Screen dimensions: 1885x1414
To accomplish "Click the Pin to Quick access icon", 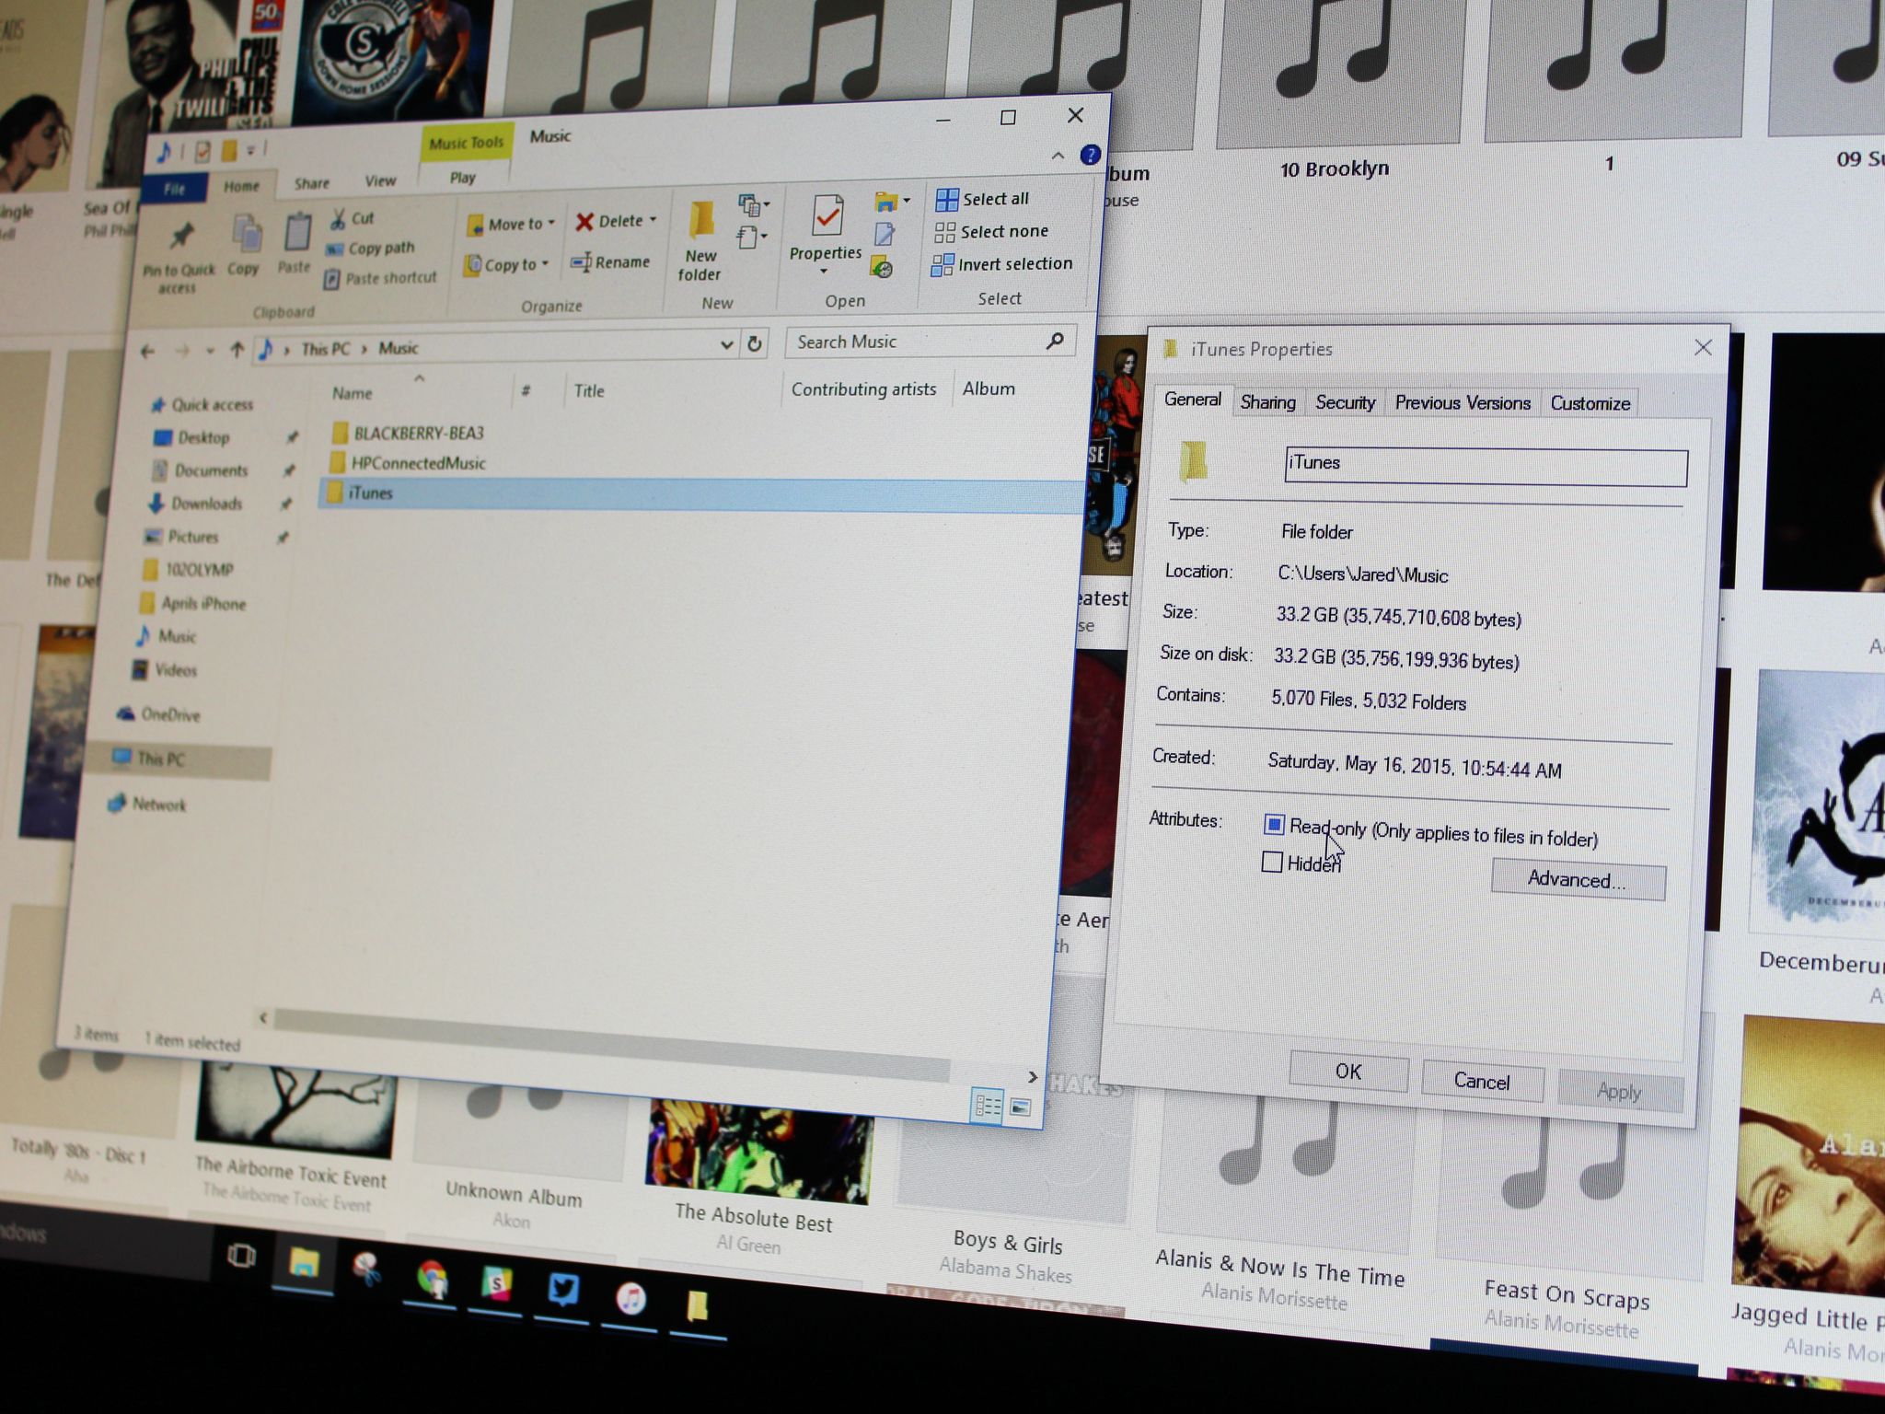I will [x=181, y=237].
